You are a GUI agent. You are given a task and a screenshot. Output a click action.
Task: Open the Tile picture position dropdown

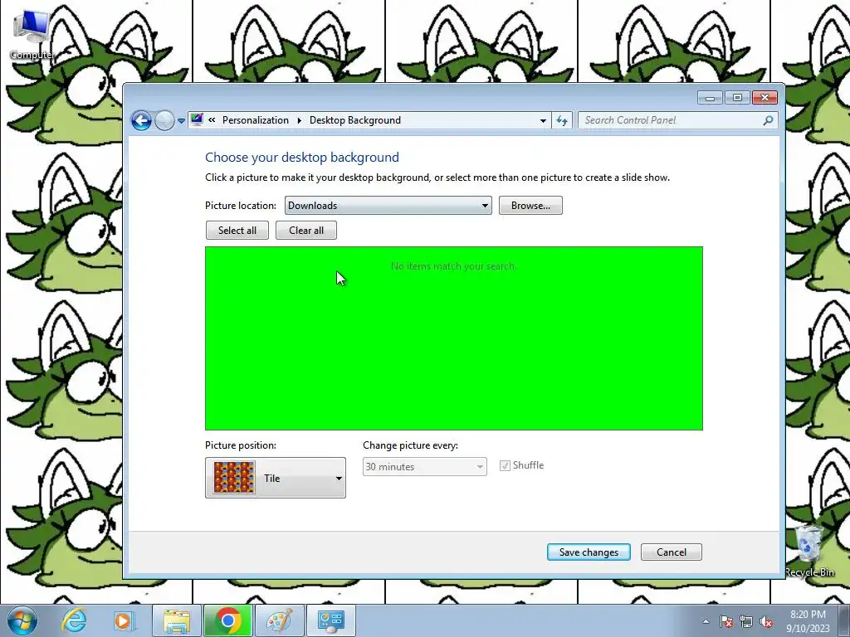[276, 478]
